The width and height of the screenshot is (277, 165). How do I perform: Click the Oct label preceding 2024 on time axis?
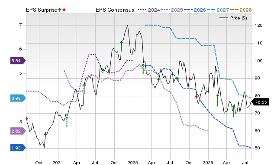[39, 162]
